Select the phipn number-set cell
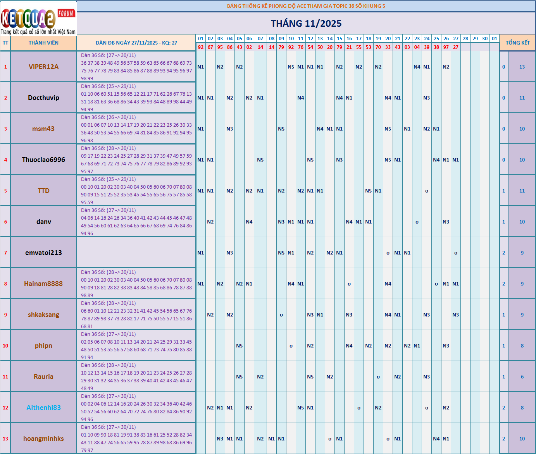 point(136,346)
